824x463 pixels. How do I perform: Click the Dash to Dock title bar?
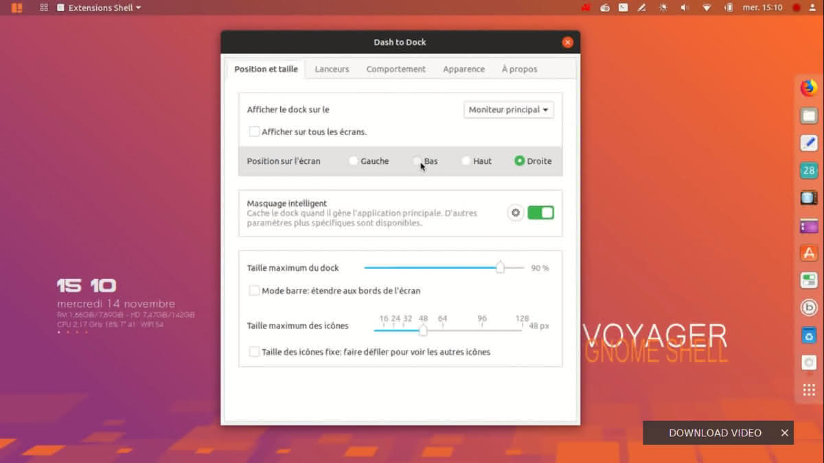tap(400, 43)
